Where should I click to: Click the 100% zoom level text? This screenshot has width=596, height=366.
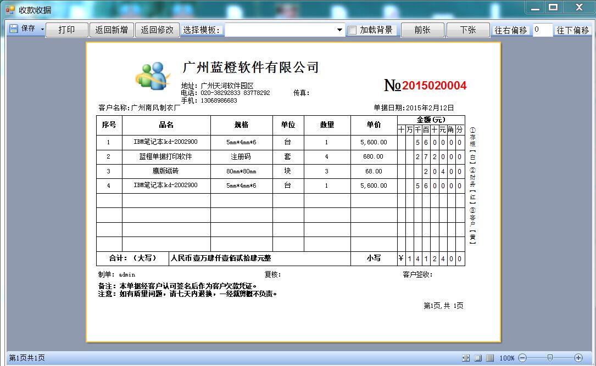pos(507,358)
